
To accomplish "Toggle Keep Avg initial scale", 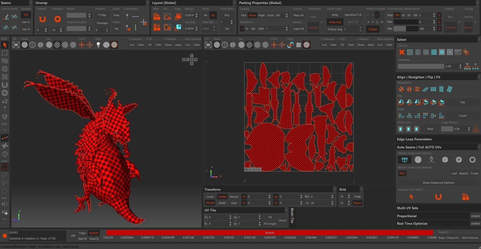I will click(x=335, y=22).
